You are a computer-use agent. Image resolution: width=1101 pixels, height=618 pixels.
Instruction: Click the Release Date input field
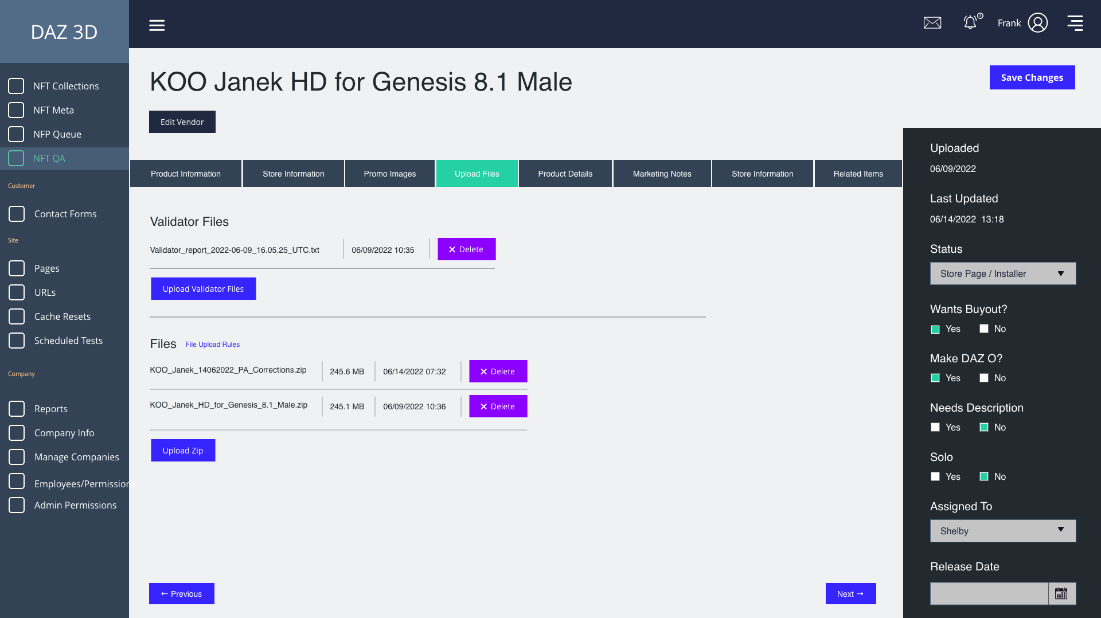click(x=989, y=593)
